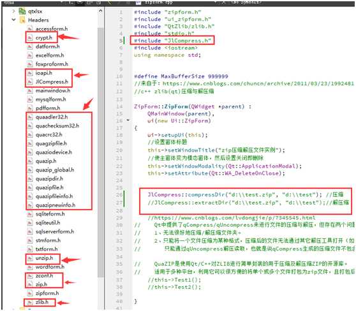Open stmform.h header
The image size is (356, 311).
48,240
